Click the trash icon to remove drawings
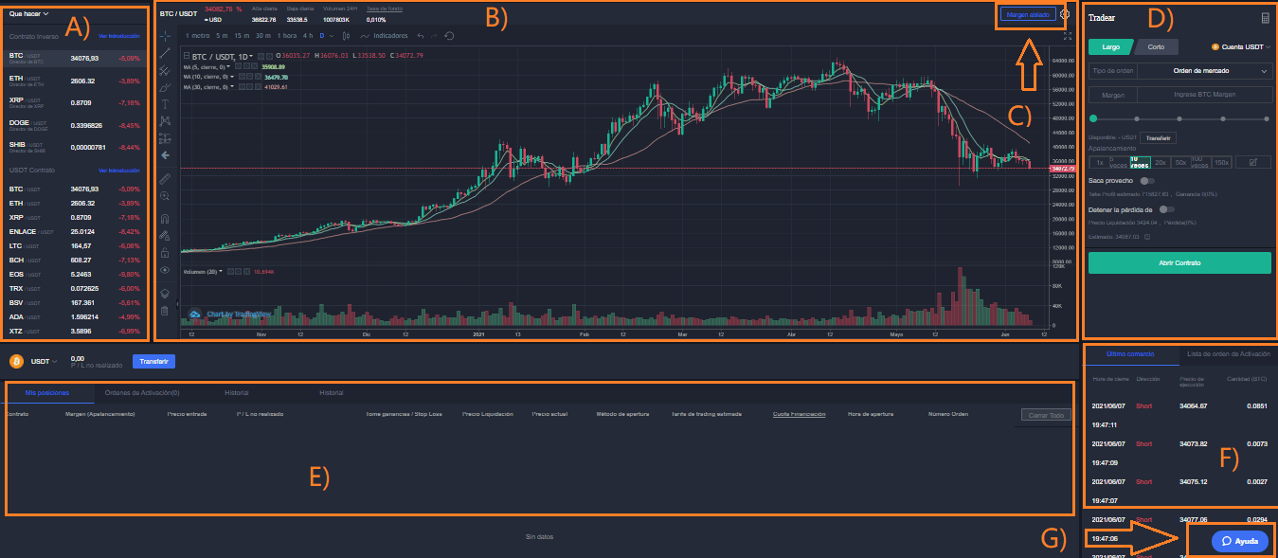This screenshot has width=1278, height=558. click(165, 311)
